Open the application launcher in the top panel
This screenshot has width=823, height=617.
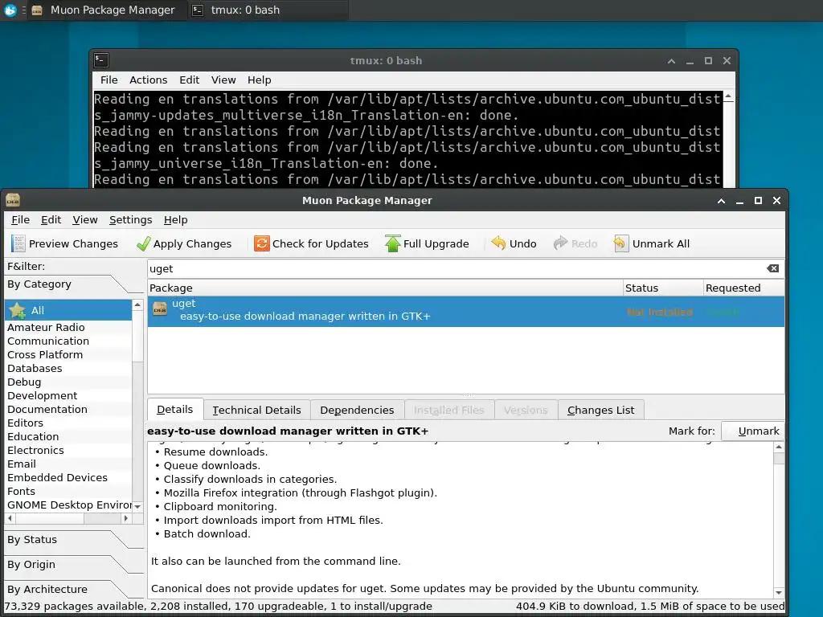click(x=10, y=10)
